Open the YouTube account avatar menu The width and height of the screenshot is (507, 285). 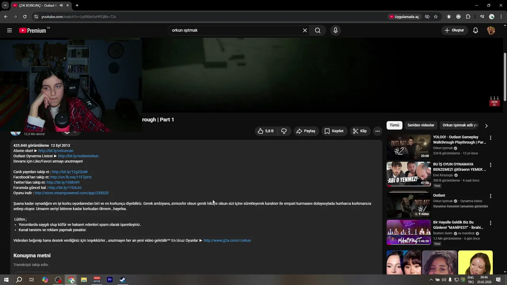coord(491,30)
